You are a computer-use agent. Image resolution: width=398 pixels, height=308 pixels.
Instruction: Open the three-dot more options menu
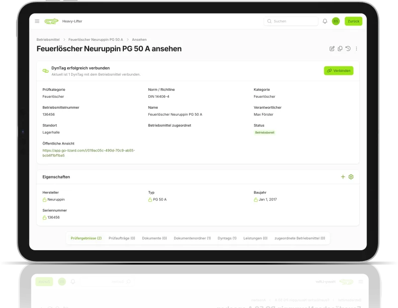[356, 49]
